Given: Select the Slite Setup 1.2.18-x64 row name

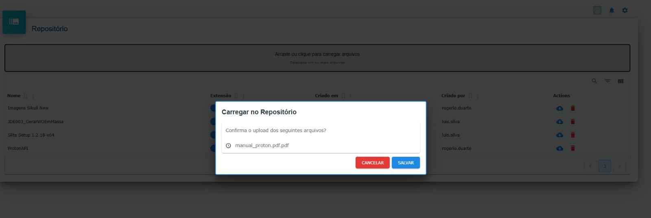Looking at the screenshot, I should [31, 135].
